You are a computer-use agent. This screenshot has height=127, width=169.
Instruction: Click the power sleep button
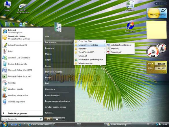pyautogui.click(x=49, y=119)
